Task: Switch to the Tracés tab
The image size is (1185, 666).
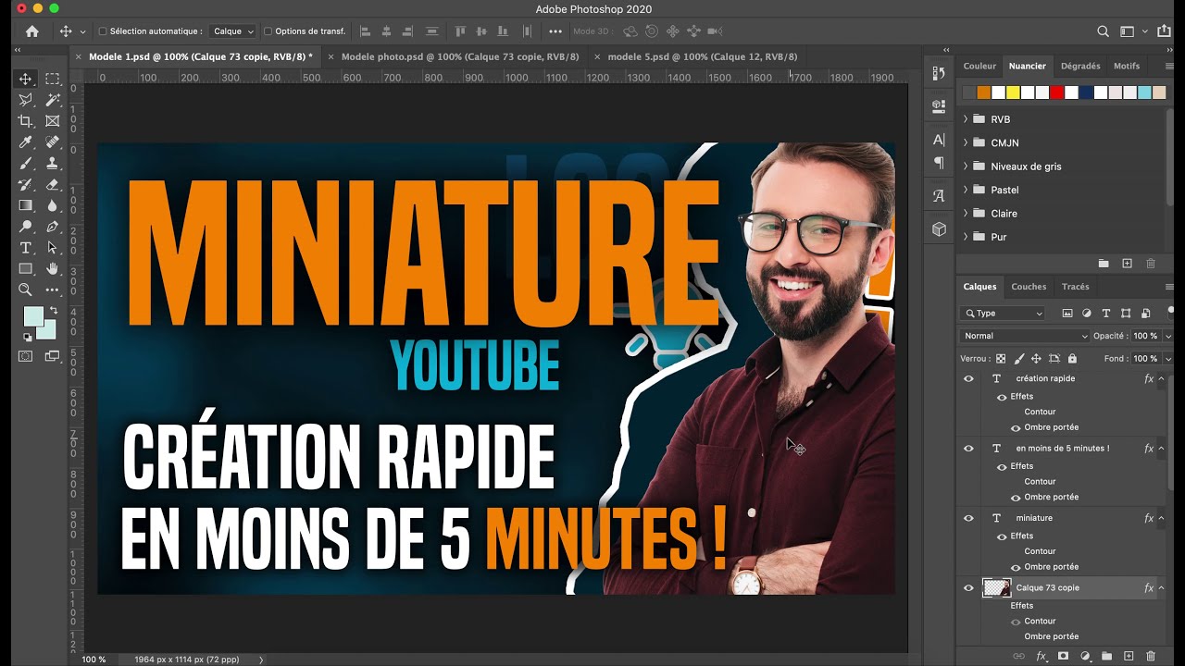Action: coord(1075,287)
